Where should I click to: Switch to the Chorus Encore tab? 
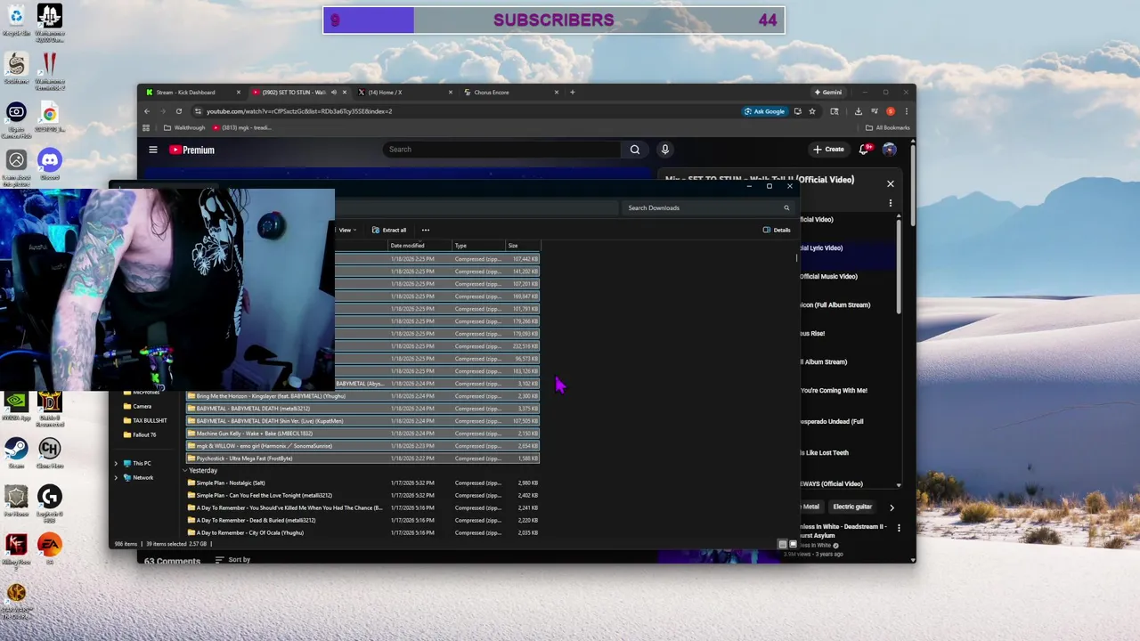point(512,93)
